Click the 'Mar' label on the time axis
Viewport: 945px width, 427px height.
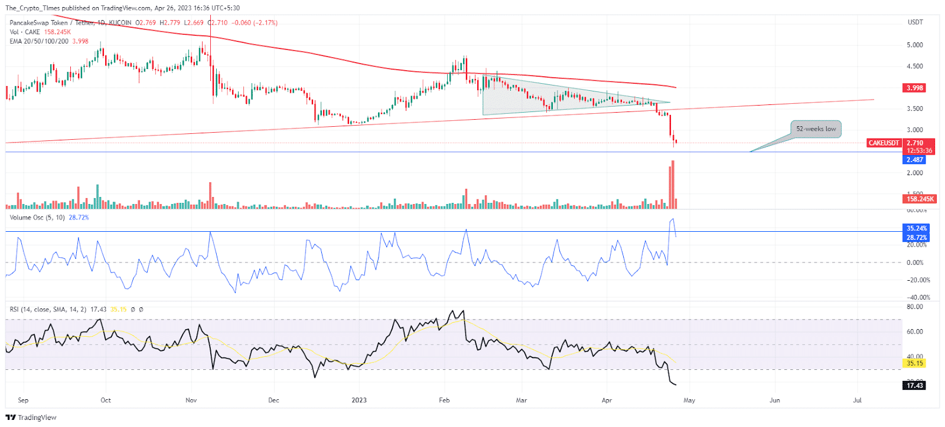pos(522,400)
